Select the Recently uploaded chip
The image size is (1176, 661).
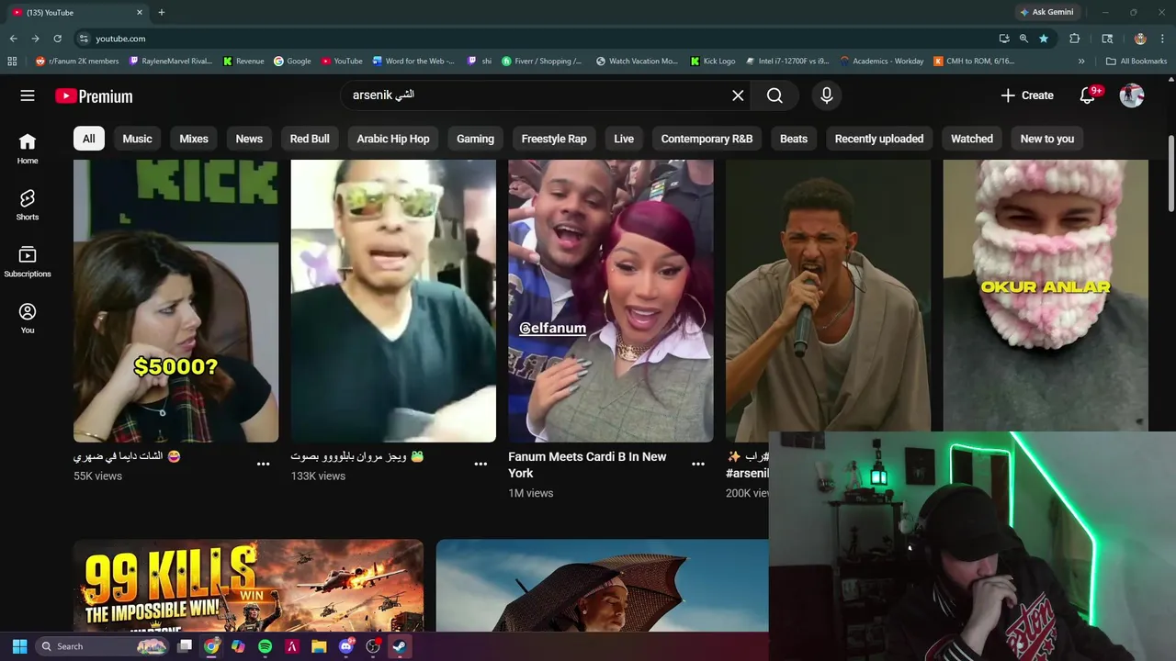[879, 139]
